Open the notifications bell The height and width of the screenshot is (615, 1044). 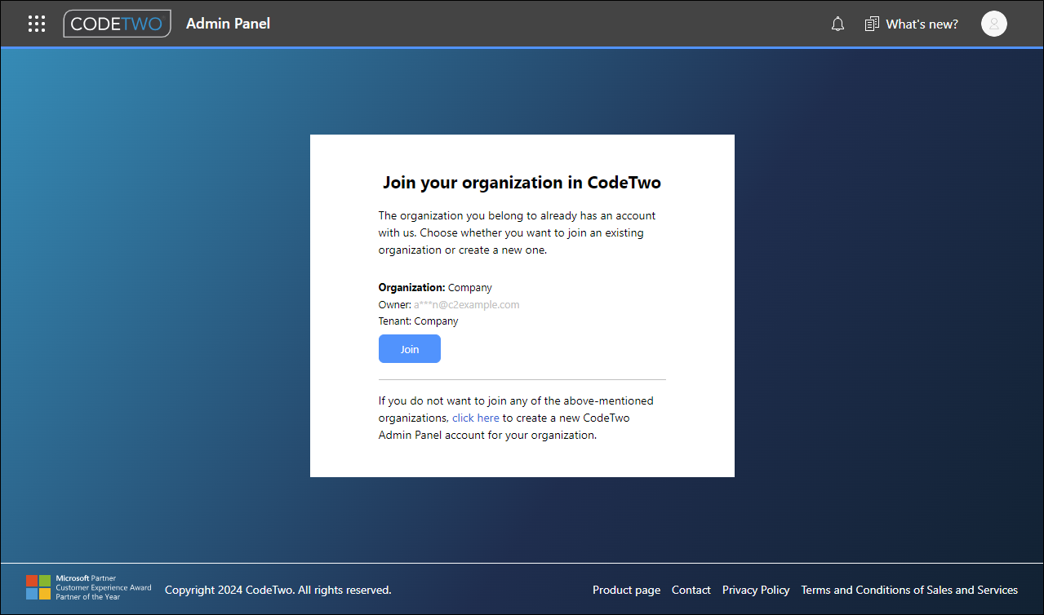(x=837, y=24)
